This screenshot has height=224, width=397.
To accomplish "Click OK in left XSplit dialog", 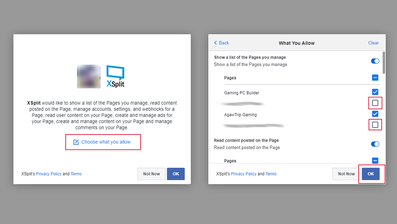I will click(x=176, y=174).
